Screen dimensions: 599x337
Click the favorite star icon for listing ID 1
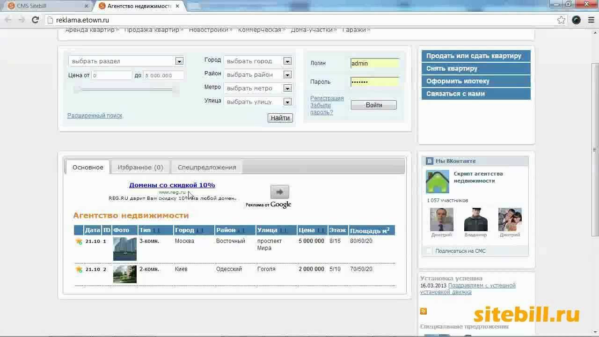(79, 242)
